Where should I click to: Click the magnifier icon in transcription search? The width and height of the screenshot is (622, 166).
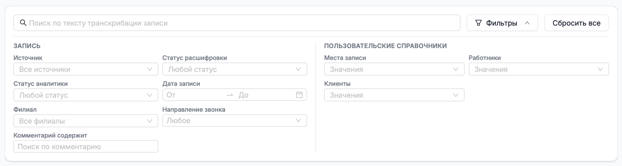click(23, 23)
